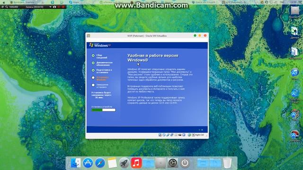Open Finder from the dock
The height and width of the screenshot is (170, 303).
[76, 163]
